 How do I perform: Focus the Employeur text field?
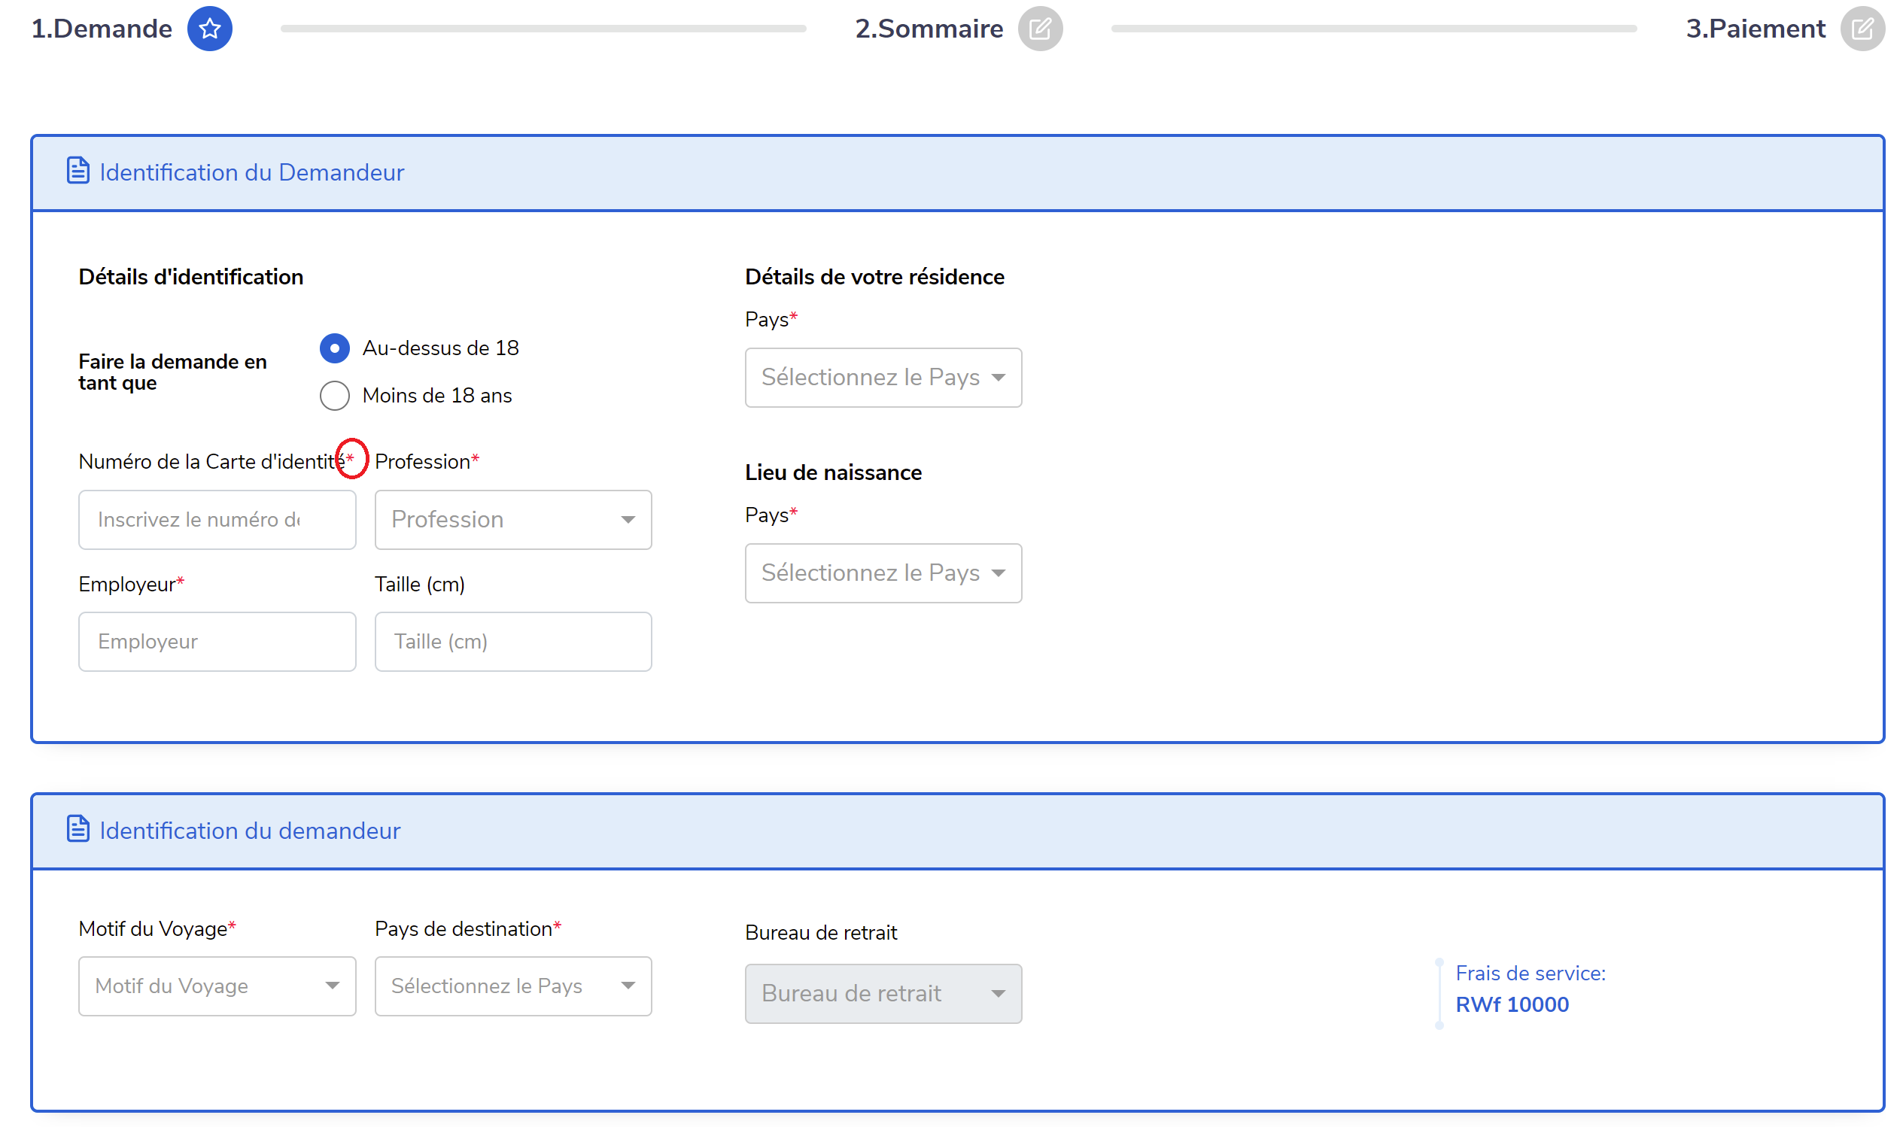217,642
